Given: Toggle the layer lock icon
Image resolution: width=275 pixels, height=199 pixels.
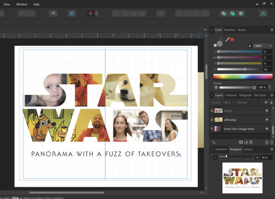Looking at the screenshot, I should (x=271, y=103).
